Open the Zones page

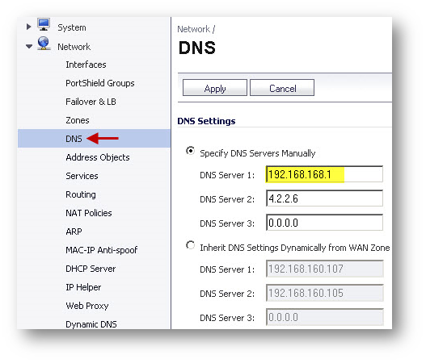(x=78, y=120)
